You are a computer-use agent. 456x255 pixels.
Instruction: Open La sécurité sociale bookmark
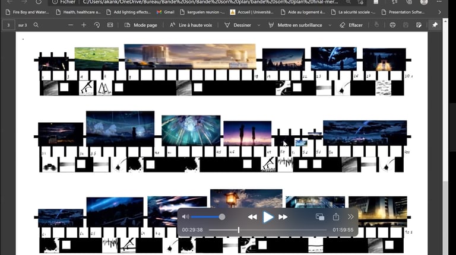354,12
